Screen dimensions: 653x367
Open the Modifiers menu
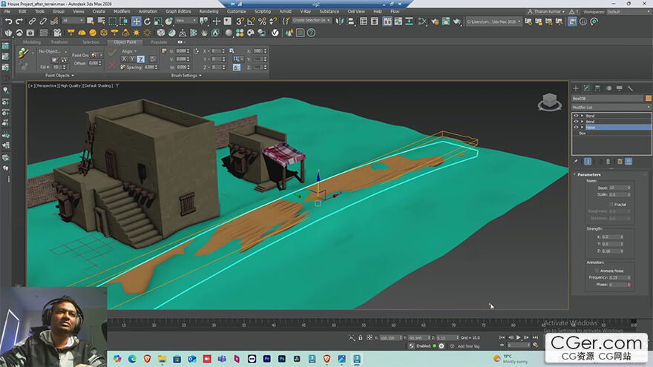122,12
